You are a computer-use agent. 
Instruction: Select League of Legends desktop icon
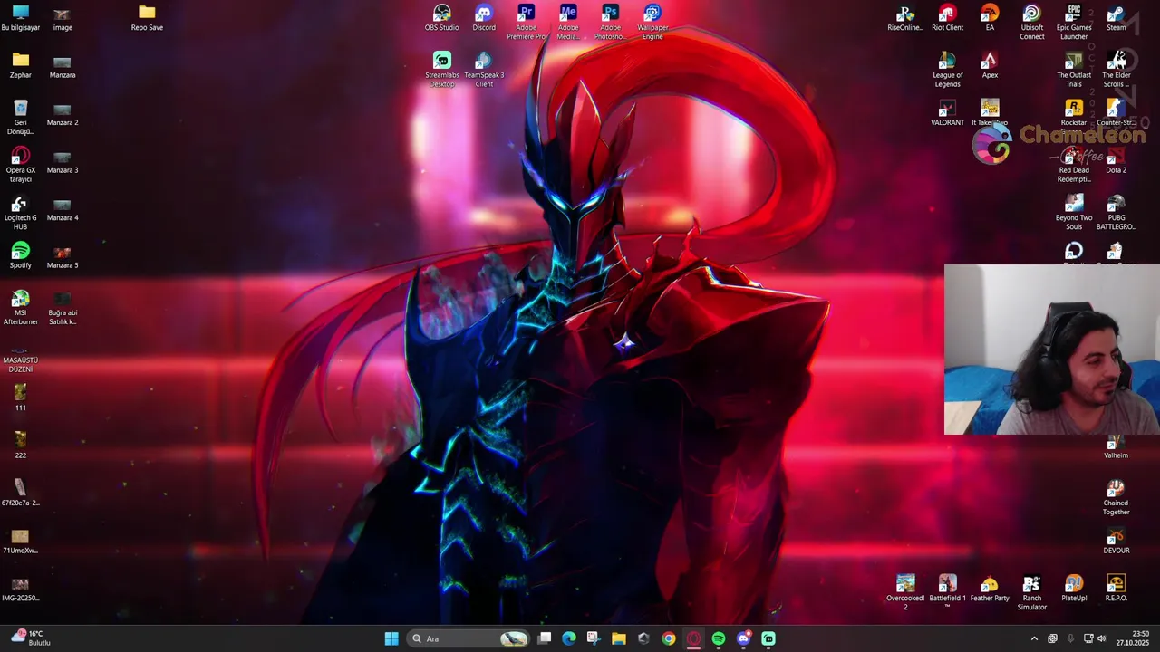[947, 70]
